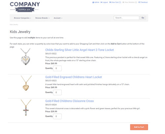Click the Search input field

126,18
